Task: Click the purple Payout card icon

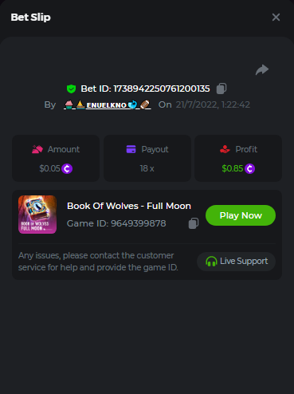Action: pos(131,149)
